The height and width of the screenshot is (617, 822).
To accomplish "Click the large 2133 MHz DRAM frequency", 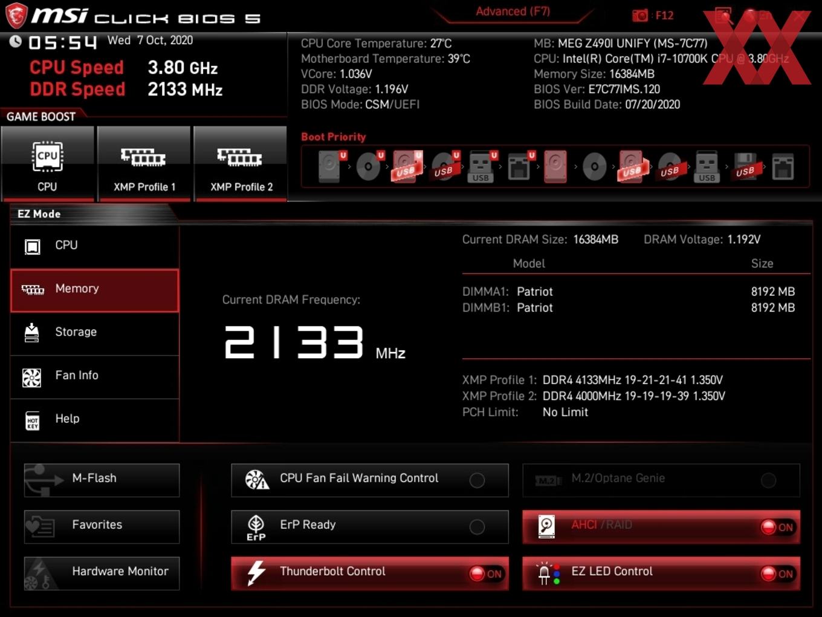I will coord(314,343).
